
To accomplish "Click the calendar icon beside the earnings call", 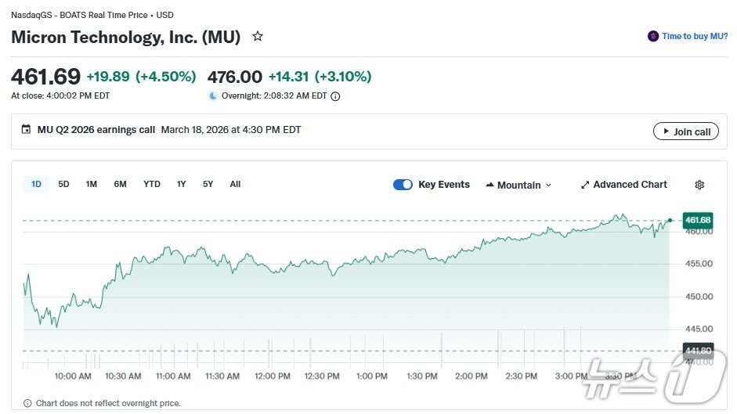I will pos(26,130).
